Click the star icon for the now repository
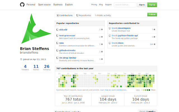The width and height of the screenshot is (179, 112). tap(102, 44)
